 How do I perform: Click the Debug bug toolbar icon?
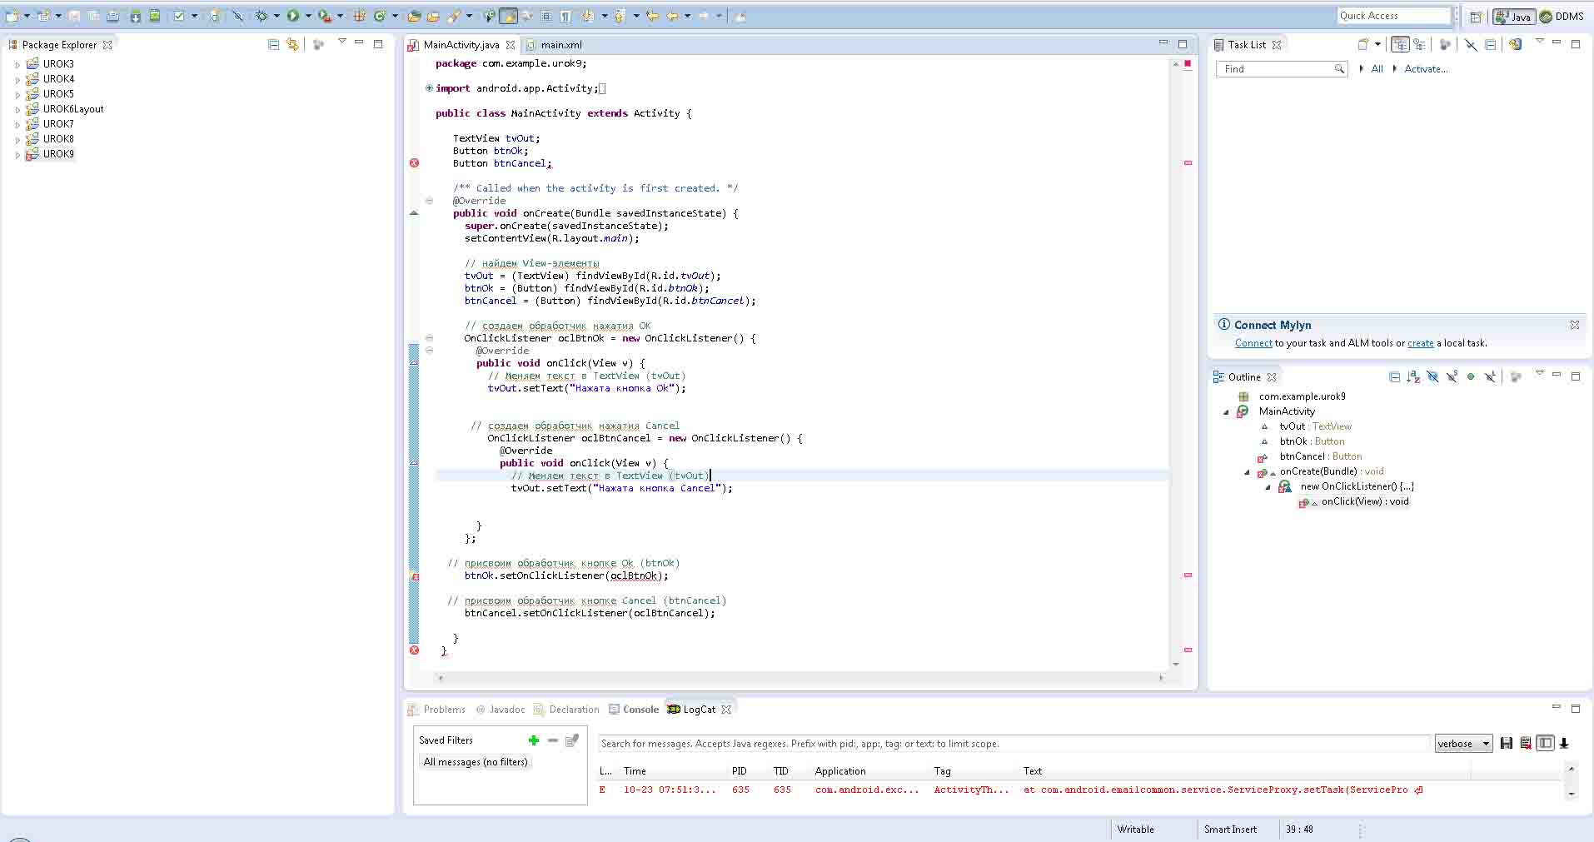(262, 16)
